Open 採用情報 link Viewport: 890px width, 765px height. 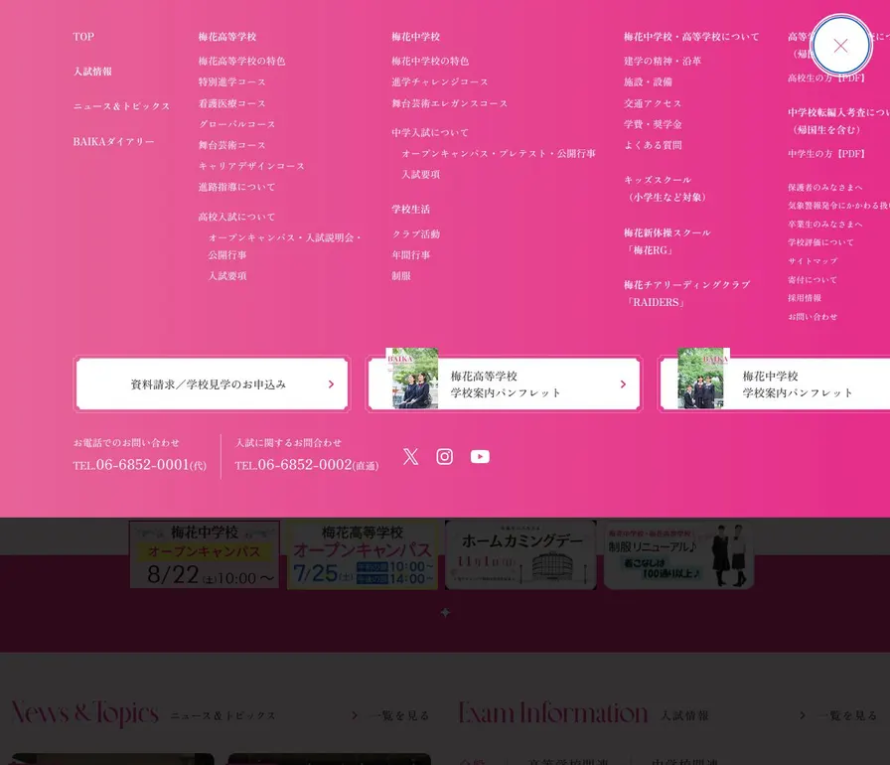(805, 297)
